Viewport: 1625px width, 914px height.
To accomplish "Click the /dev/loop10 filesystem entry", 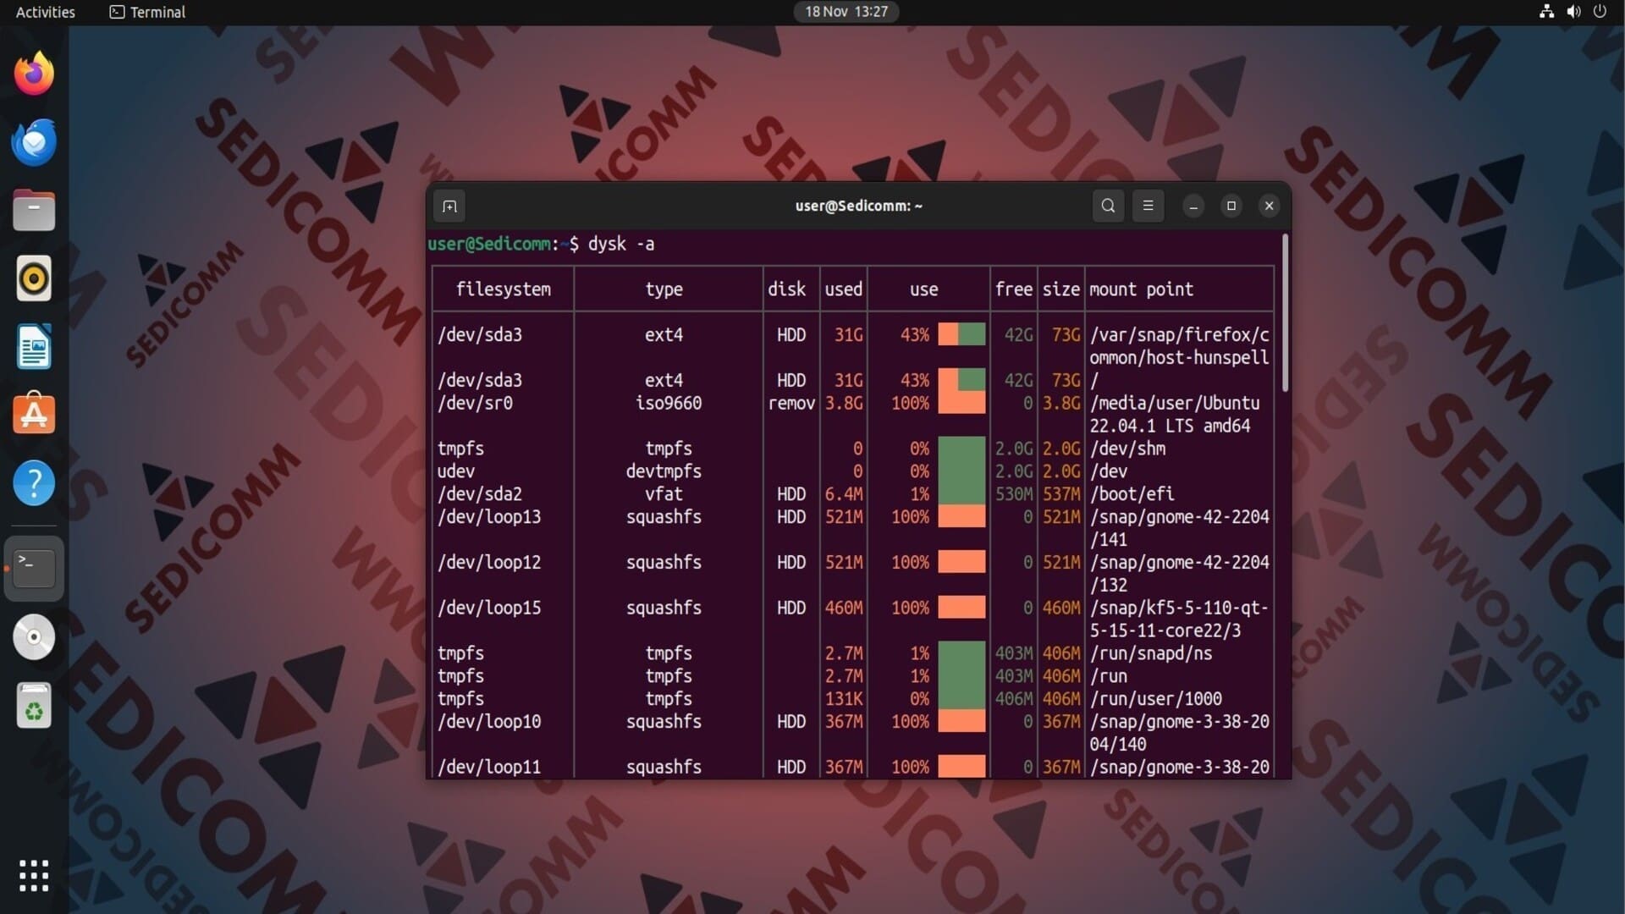I will pyautogui.click(x=488, y=722).
